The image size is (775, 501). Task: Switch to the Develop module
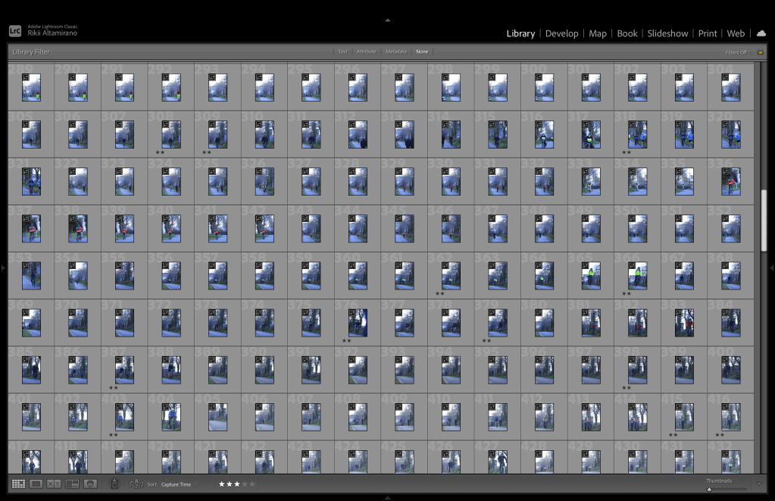(561, 33)
